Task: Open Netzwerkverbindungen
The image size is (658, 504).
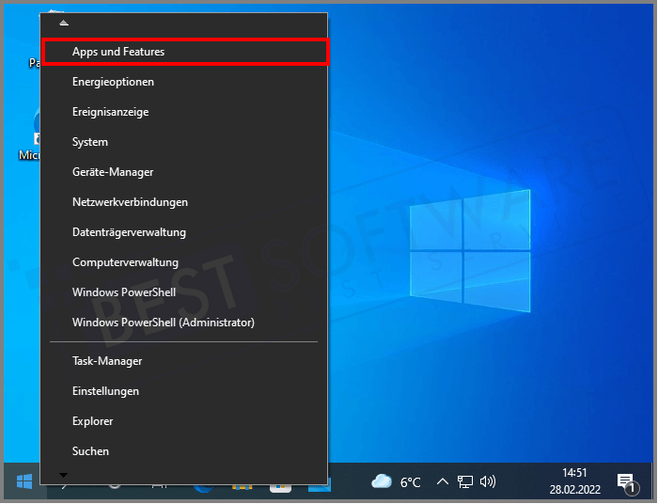Action: click(x=130, y=202)
